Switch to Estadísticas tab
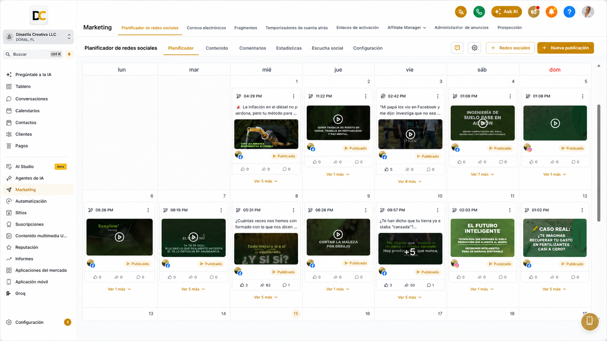Image resolution: width=607 pixels, height=341 pixels. [289, 48]
